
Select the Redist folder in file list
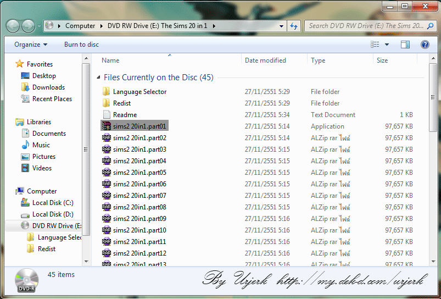pyautogui.click(x=116, y=103)
